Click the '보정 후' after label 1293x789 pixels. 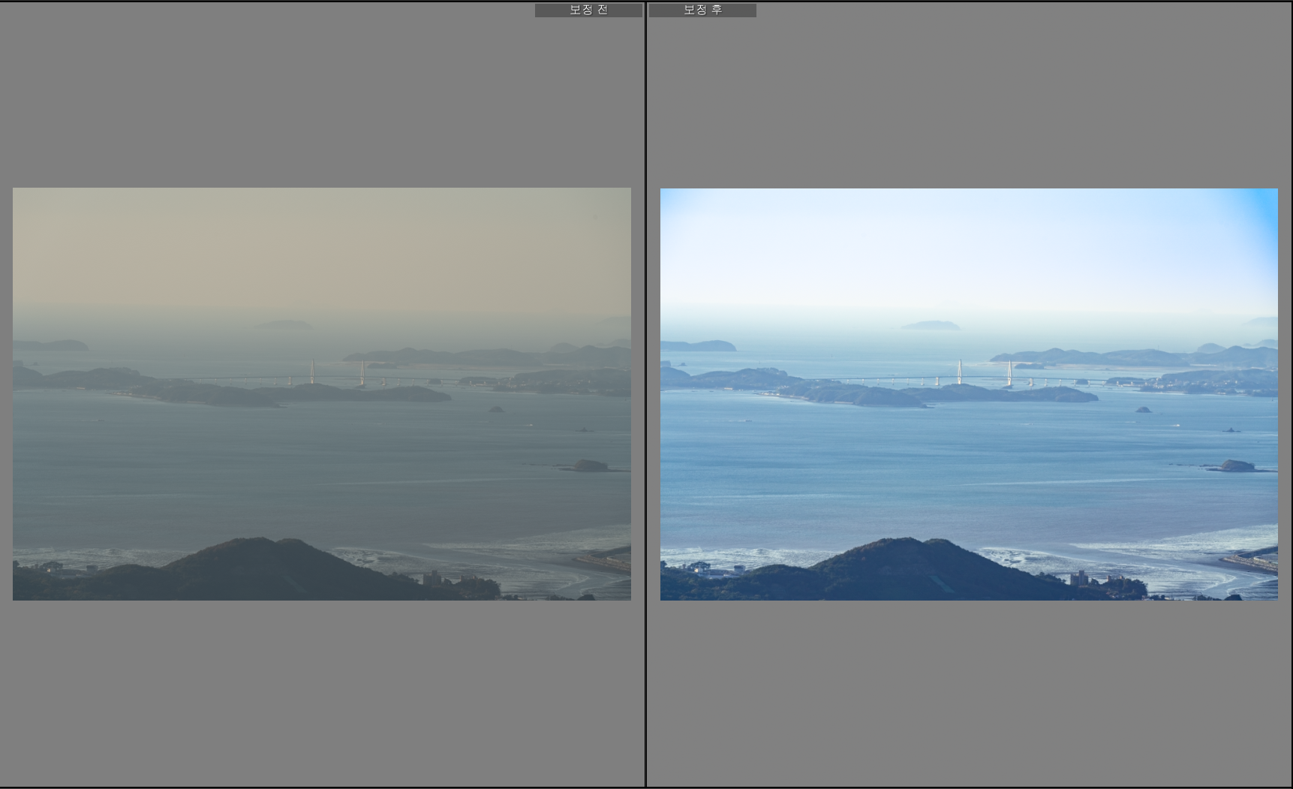(702, 11)
